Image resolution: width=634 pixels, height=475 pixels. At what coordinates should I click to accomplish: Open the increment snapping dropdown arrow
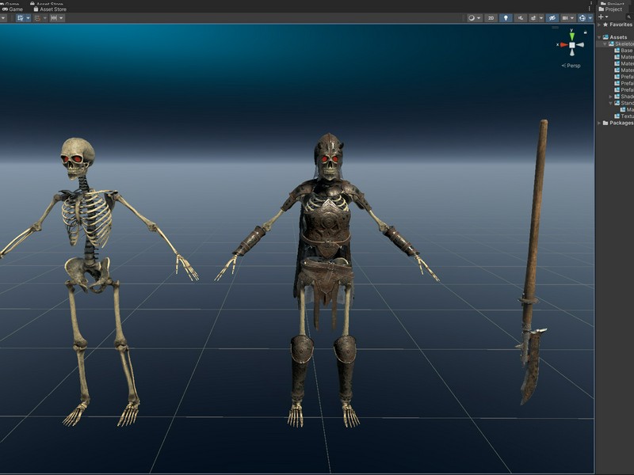tap(62, 18)
